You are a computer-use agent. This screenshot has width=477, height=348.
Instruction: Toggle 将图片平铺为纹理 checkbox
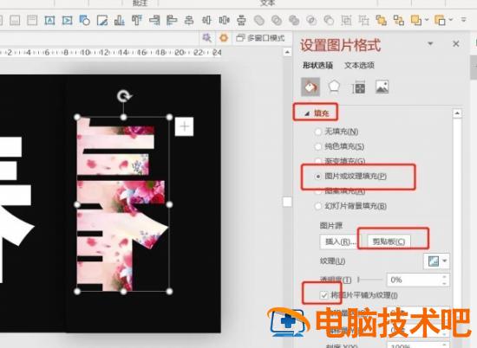click(324, 295)
